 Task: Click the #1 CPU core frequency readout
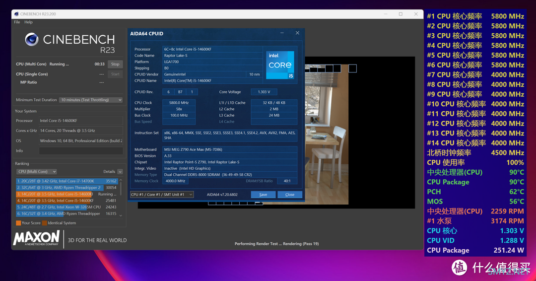coord(475,16)
